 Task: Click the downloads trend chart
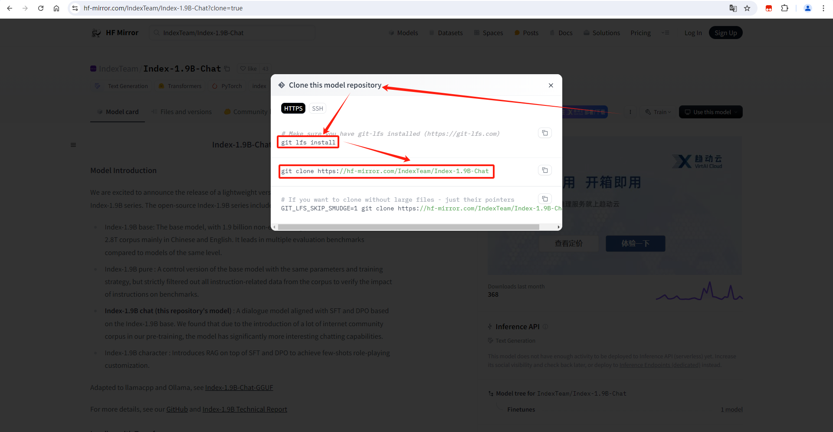pyautogui.click(x=699, y=291)
